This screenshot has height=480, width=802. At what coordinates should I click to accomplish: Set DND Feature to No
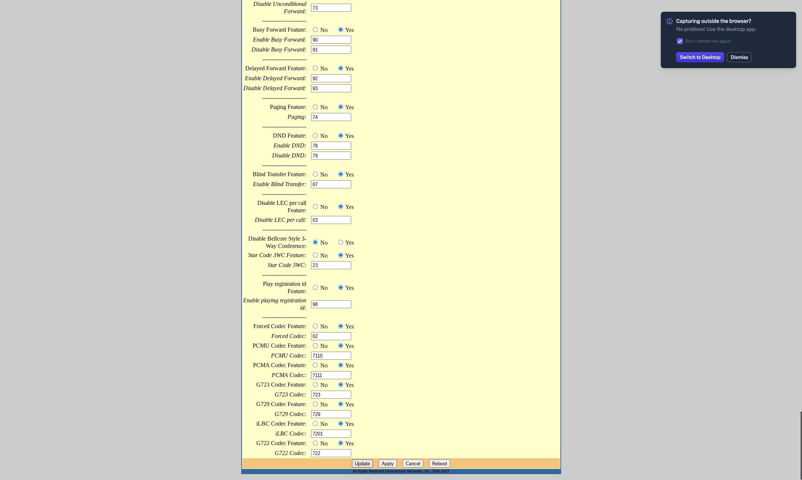[x=315, y=136]
